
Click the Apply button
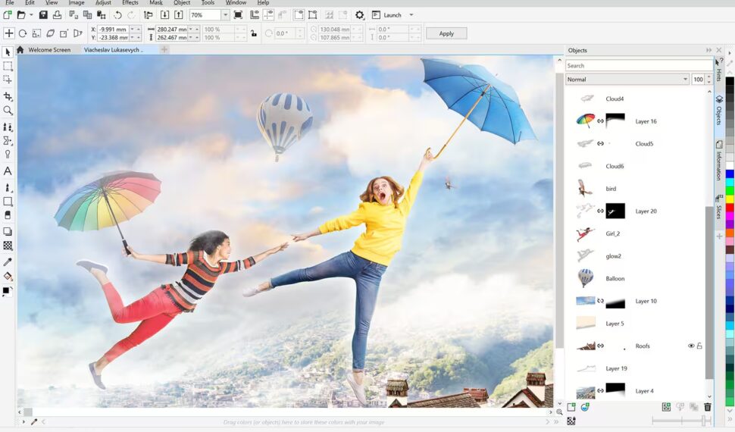(446, 33)
